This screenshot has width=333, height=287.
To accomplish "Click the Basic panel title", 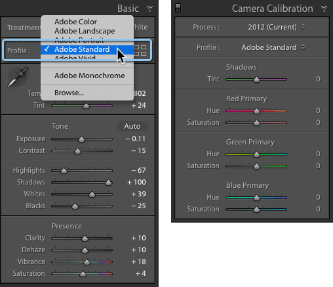I will [x=128, y=9].
